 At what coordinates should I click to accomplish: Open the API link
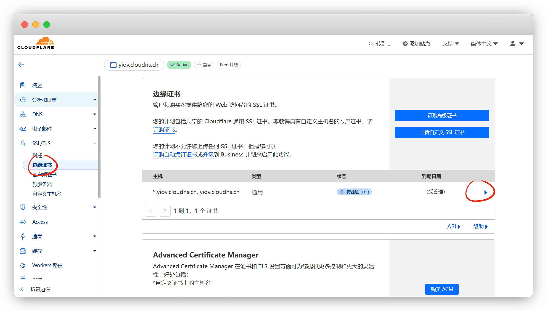tap(454, 227)
